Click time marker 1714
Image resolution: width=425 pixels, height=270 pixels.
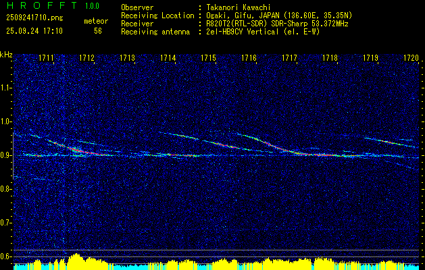click(x=168, y=57)
